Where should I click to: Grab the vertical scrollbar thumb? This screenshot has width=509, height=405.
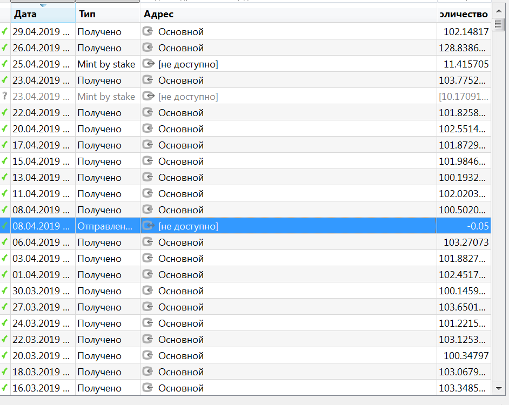click(498, 24)
